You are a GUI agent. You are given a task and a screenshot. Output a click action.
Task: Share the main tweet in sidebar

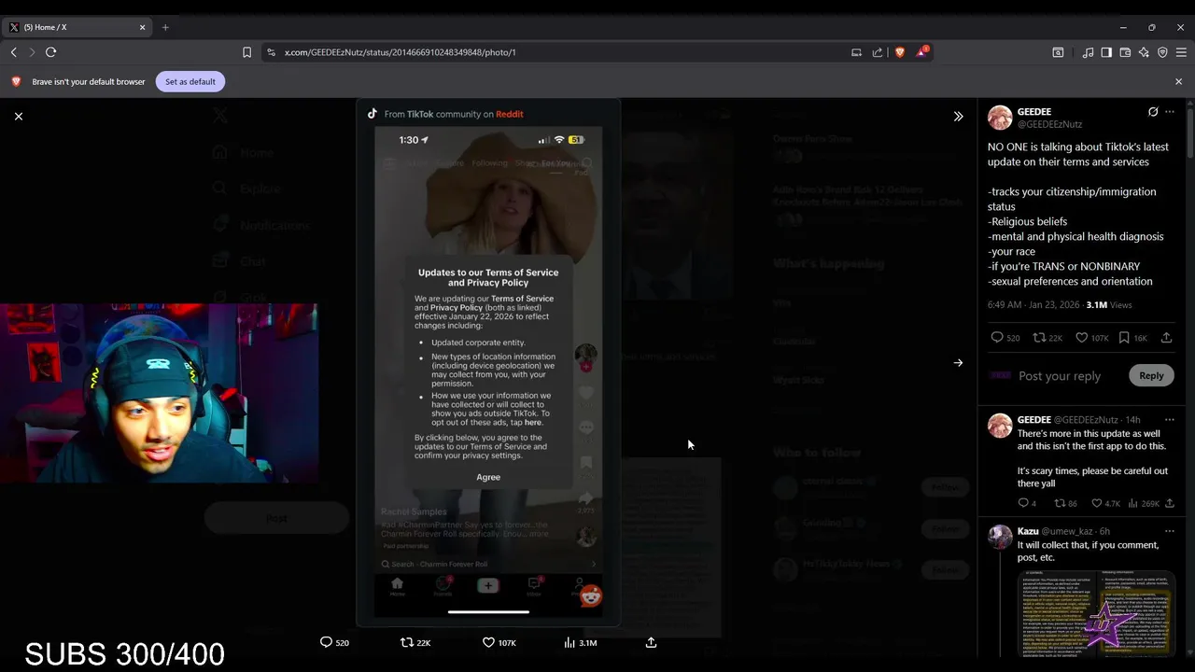[x=1166, y=338]
